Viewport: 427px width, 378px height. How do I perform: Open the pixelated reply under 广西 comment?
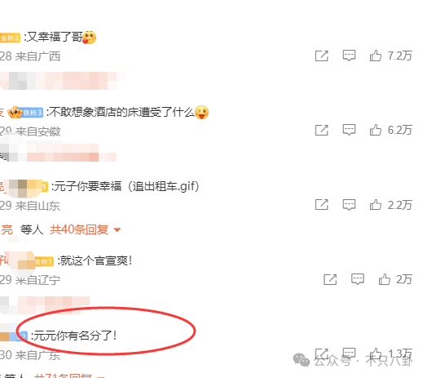tap(63, 81)
